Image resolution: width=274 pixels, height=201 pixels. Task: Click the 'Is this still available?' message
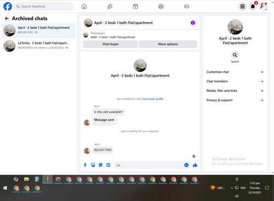[x=109, y=112]
